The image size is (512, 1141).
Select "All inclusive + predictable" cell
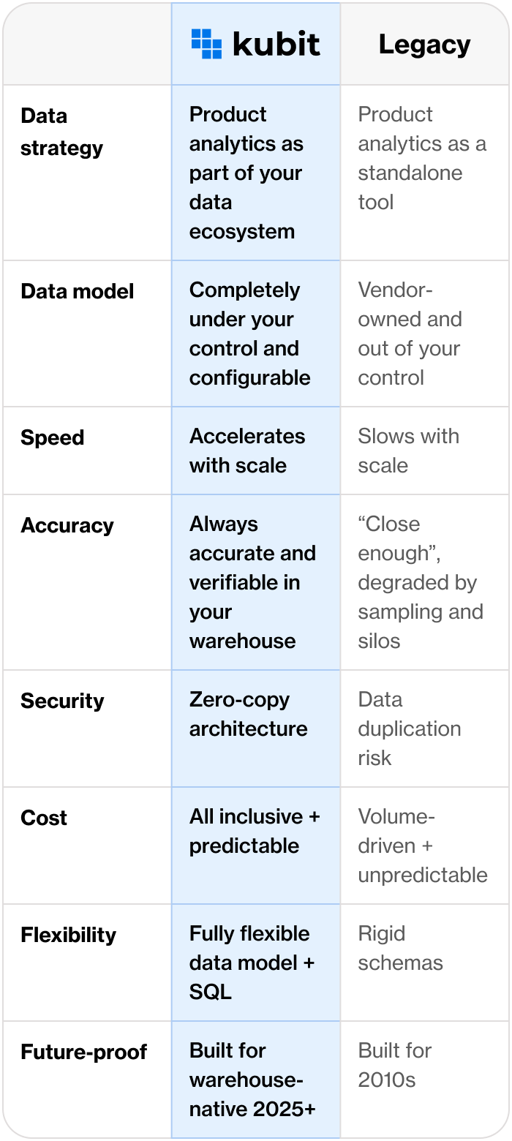(x=255, y=831)
